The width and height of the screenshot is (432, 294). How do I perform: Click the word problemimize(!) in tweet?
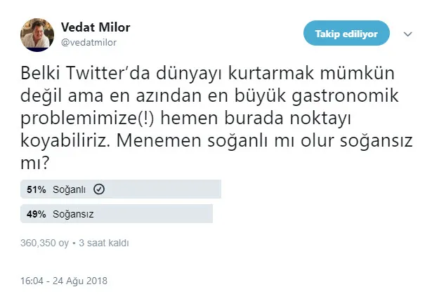point(84,110)
